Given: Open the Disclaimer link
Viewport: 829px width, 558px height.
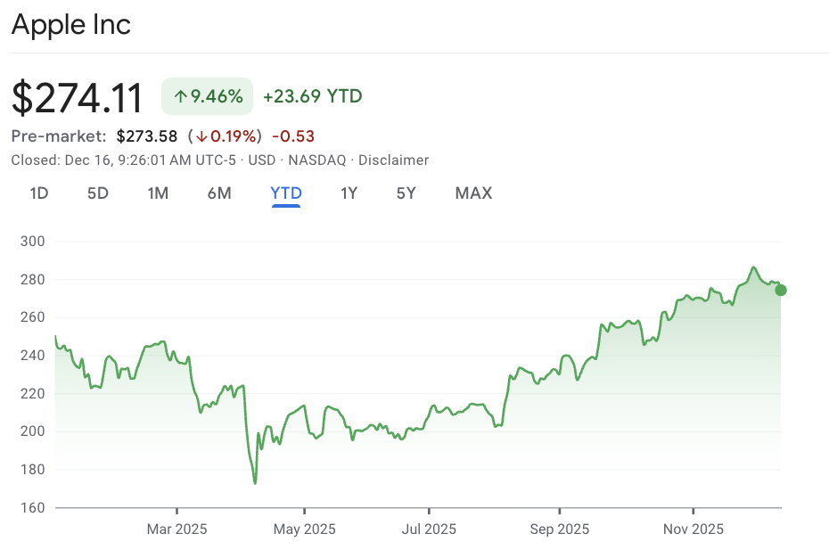Looking at the screenshot, I should 393,160.
